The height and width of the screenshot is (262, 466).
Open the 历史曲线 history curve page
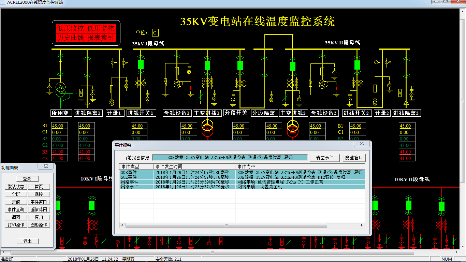click(71, 38)
